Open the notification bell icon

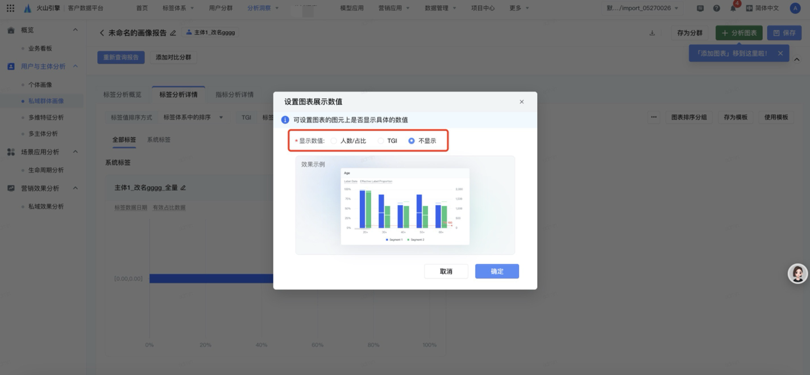pyautogui.click(x=733, y=9)
